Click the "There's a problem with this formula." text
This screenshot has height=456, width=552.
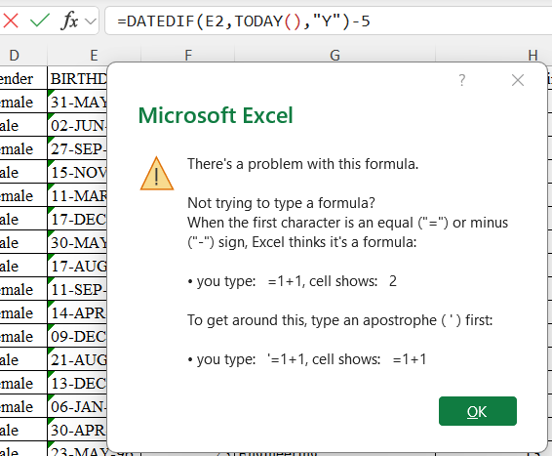click(x=302, y=164)
